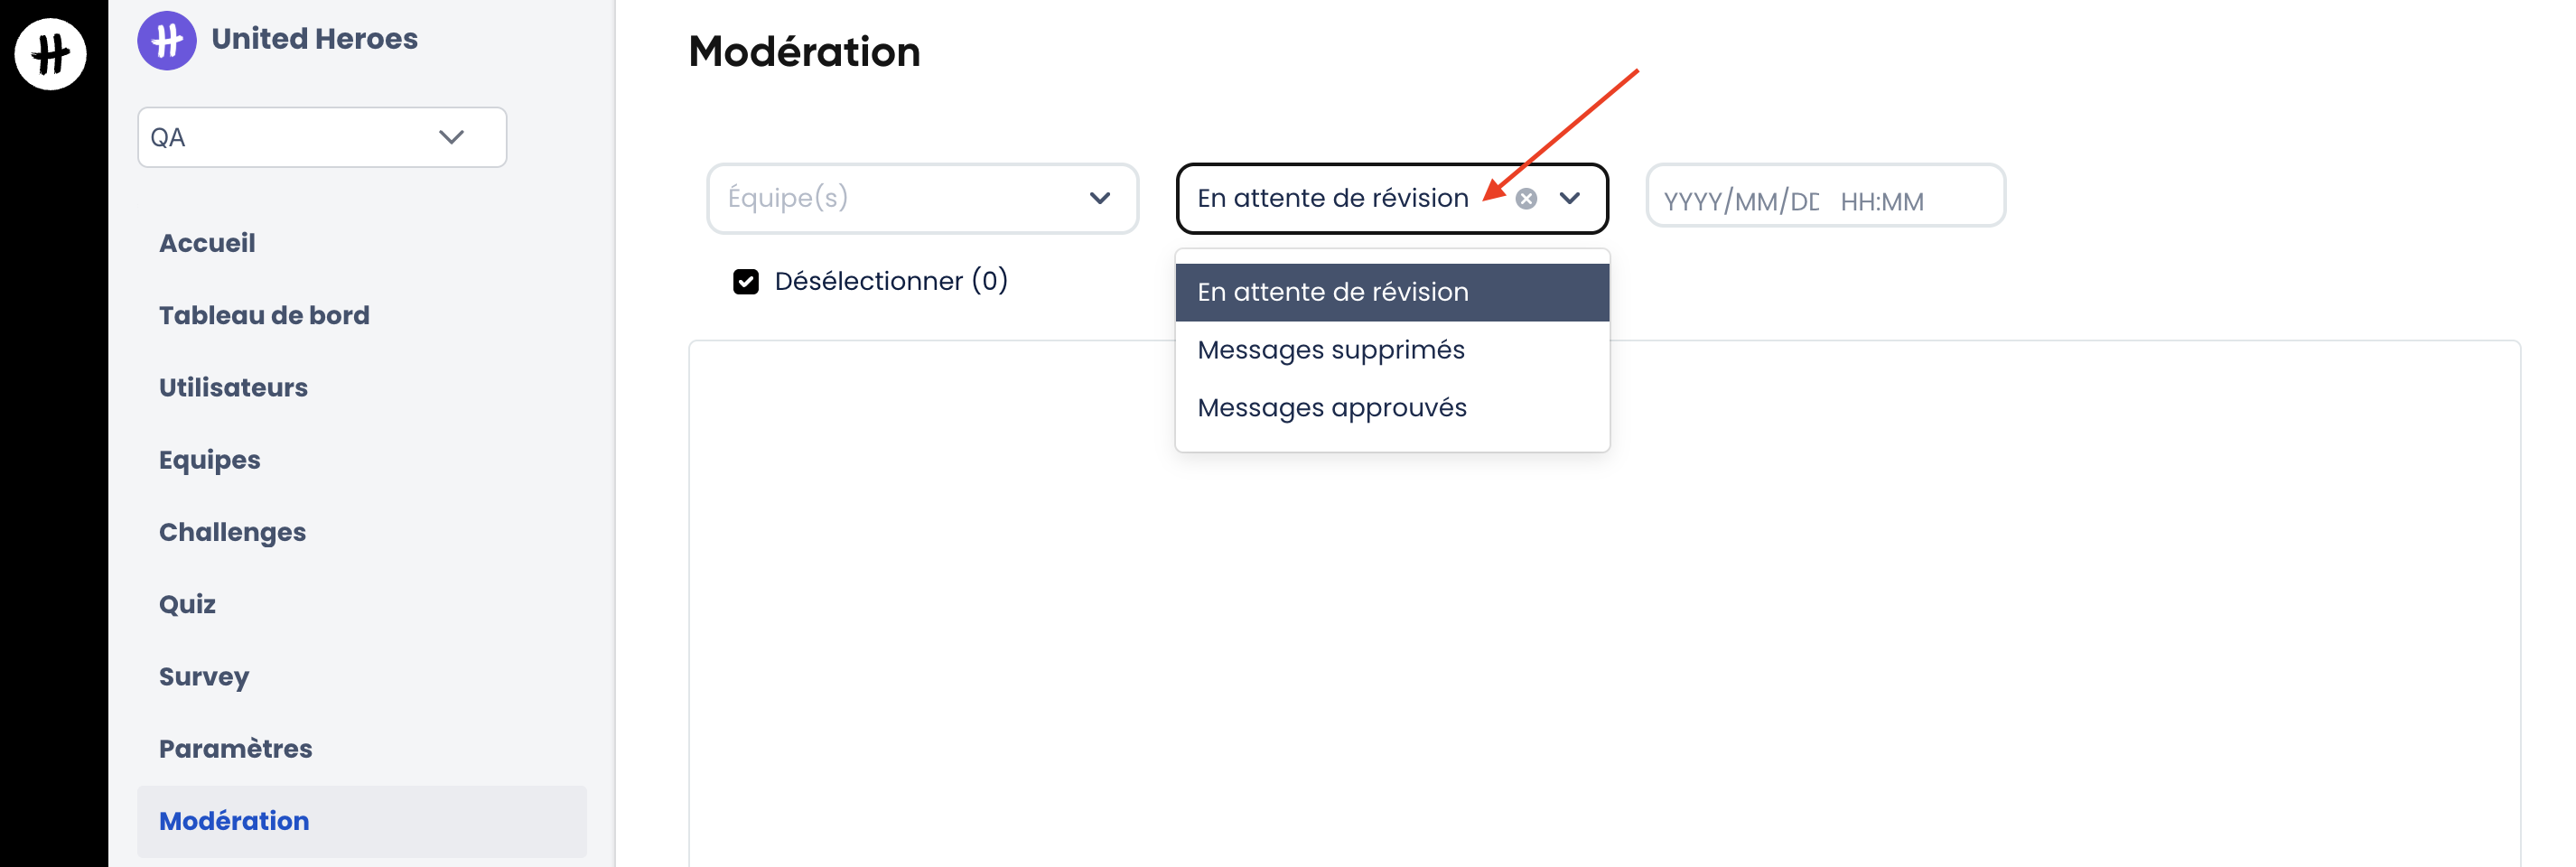Click the black hashtag logo icon

pos(50,54)
